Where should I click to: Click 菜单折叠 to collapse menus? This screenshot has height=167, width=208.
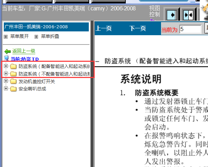pyautogui.click(x=50, y=36)
